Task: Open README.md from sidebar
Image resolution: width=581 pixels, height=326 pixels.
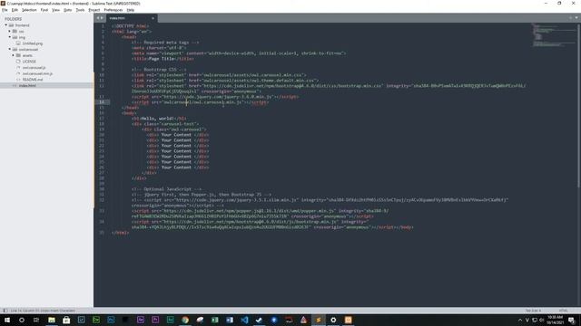Action: pyautogui.click(x=33, y=80)
